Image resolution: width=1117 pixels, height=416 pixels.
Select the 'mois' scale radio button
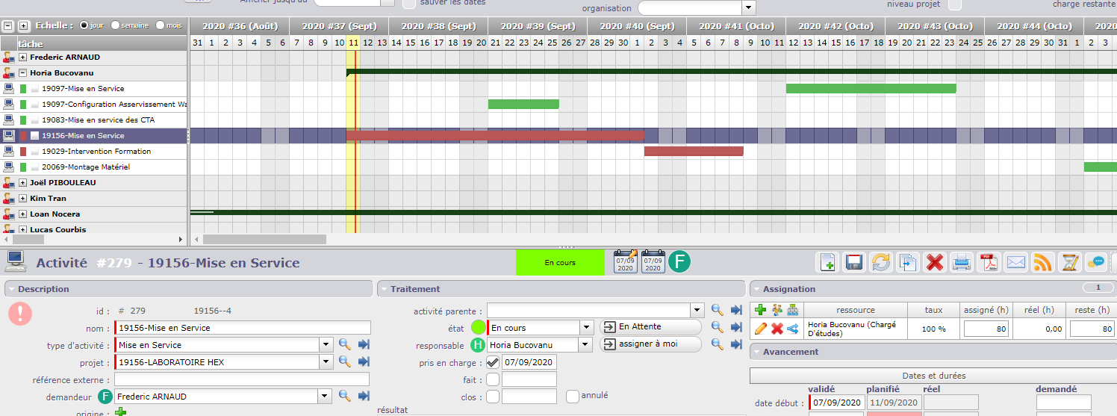160,25
